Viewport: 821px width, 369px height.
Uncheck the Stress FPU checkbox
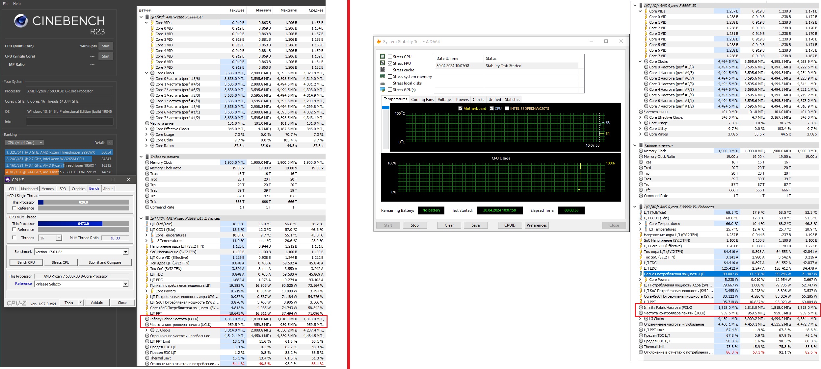390,63
